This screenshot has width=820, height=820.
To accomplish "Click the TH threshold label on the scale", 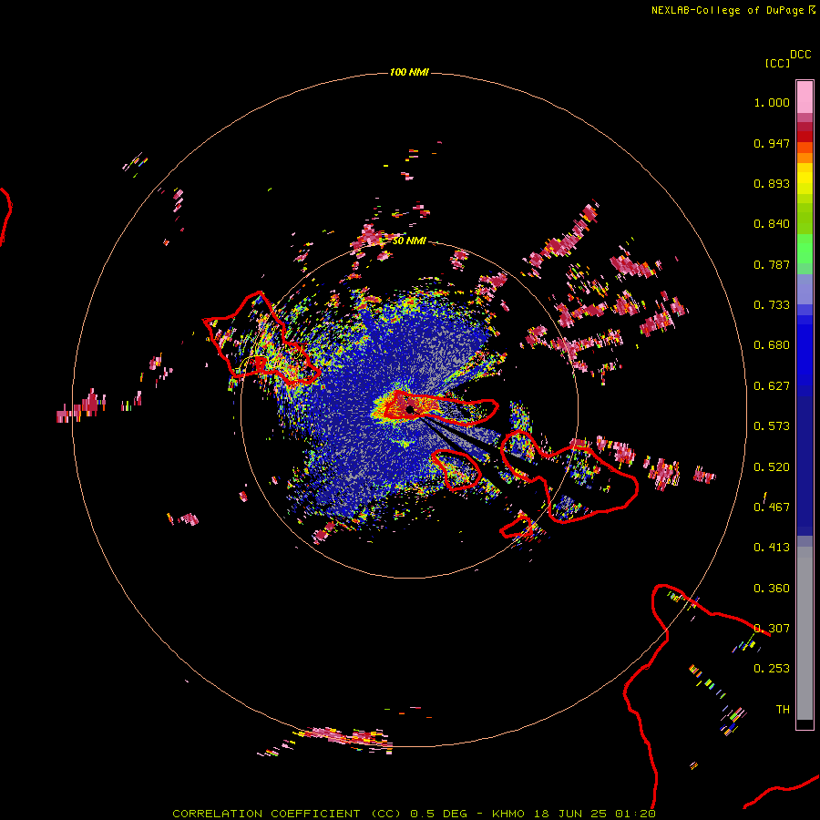I will (x=783, y=710).
